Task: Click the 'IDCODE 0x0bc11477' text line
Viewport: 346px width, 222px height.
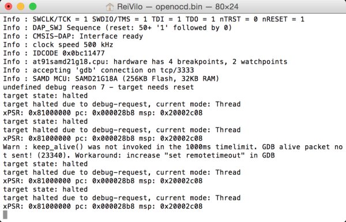Action: click(x=54, y=53)
